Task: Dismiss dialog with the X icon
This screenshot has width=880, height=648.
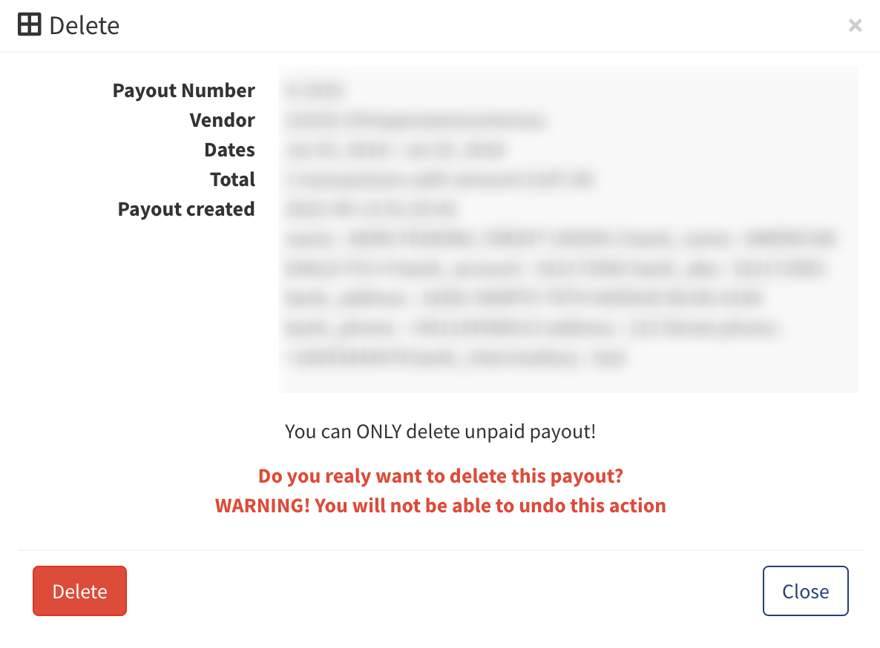Action: point(855,25)
